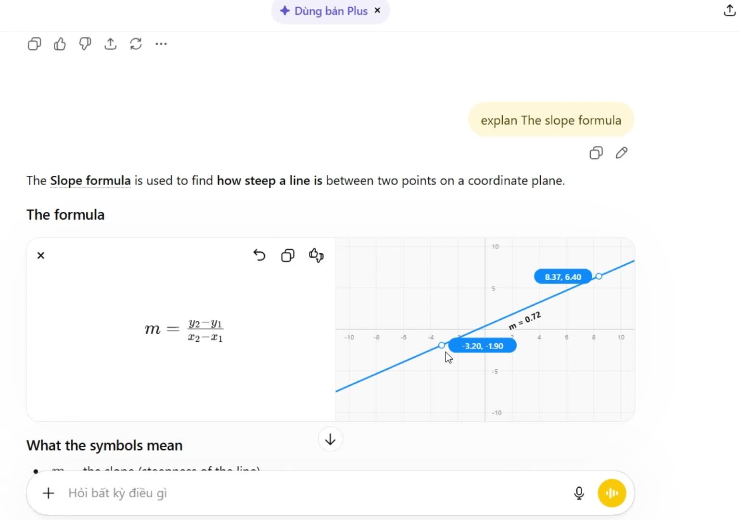Edit the user message with pencil icon

(x=622, y=153)
